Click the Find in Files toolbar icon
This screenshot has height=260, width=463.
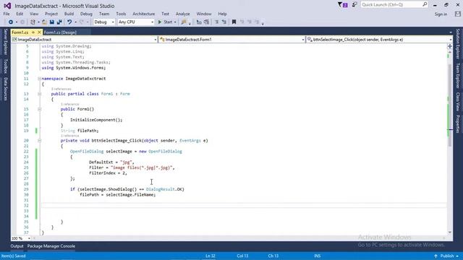coord(184,22)
